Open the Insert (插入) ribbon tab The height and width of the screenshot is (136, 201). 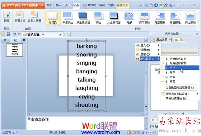pyautogui.click(x=58, y=5)
